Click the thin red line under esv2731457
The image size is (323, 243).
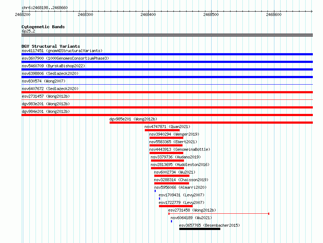pyautogui.click(x=167, y=99)
